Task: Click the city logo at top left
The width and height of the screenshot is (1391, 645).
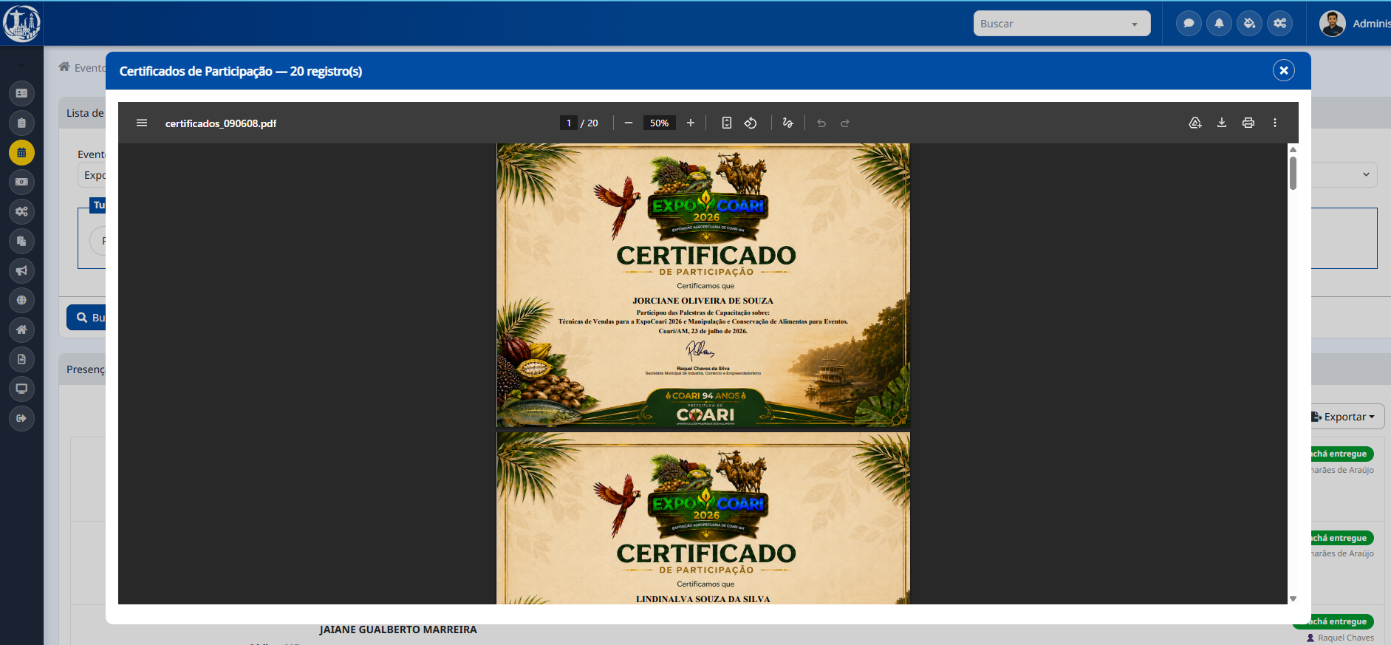Action: (x=21, y=24)
